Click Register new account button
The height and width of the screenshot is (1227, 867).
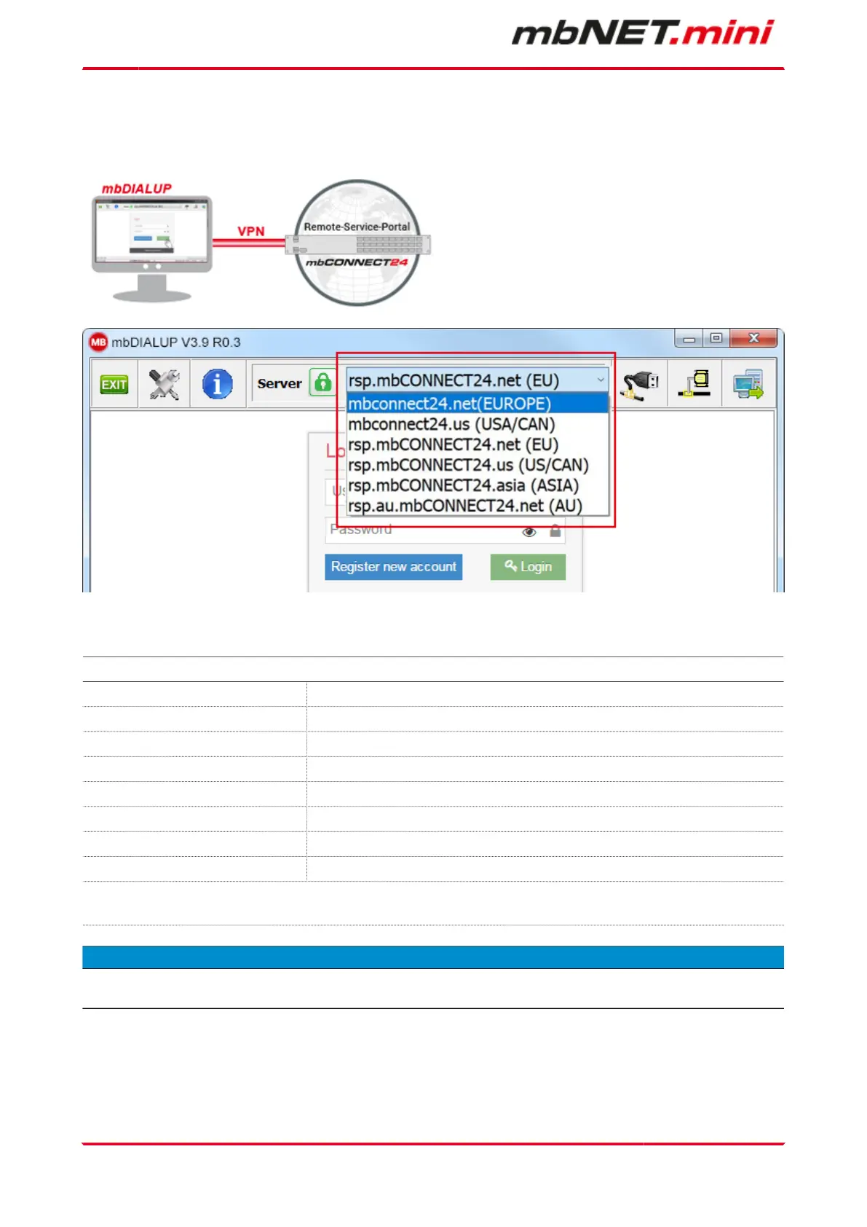(394, 567)
